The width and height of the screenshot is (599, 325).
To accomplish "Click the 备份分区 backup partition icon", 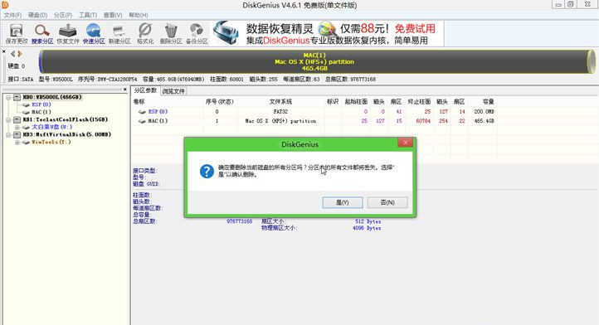I will (197, 34).
